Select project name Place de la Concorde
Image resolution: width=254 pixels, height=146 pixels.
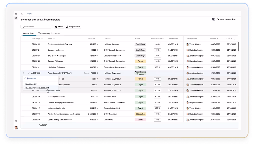57,97
